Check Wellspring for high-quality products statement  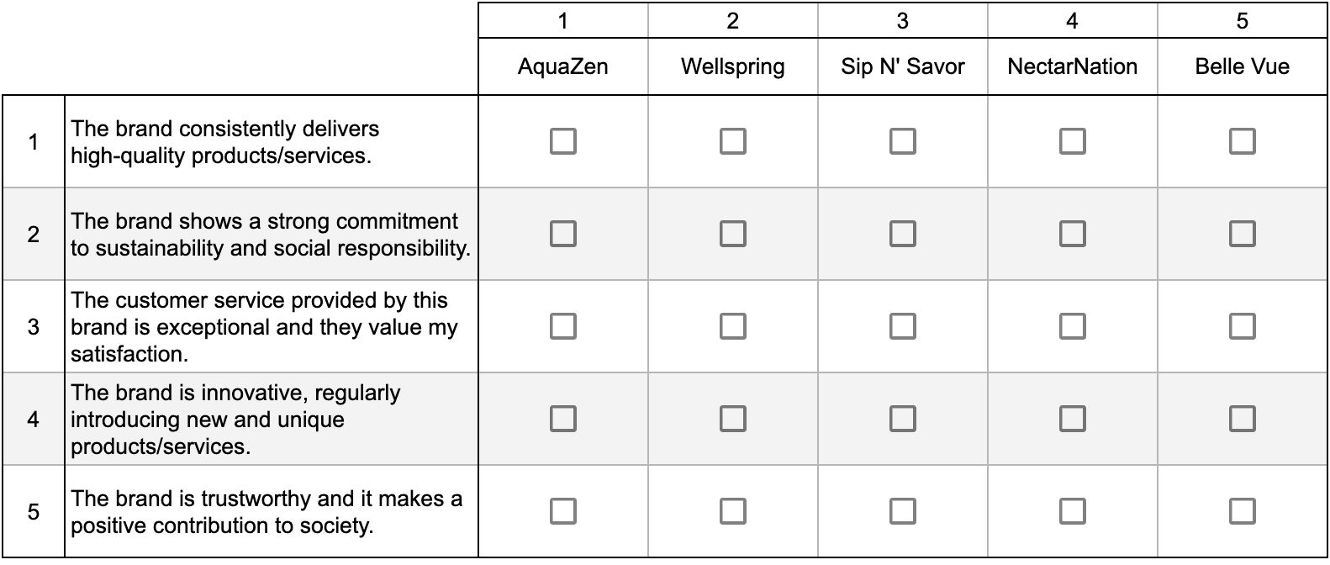click(x=732, y=141)
